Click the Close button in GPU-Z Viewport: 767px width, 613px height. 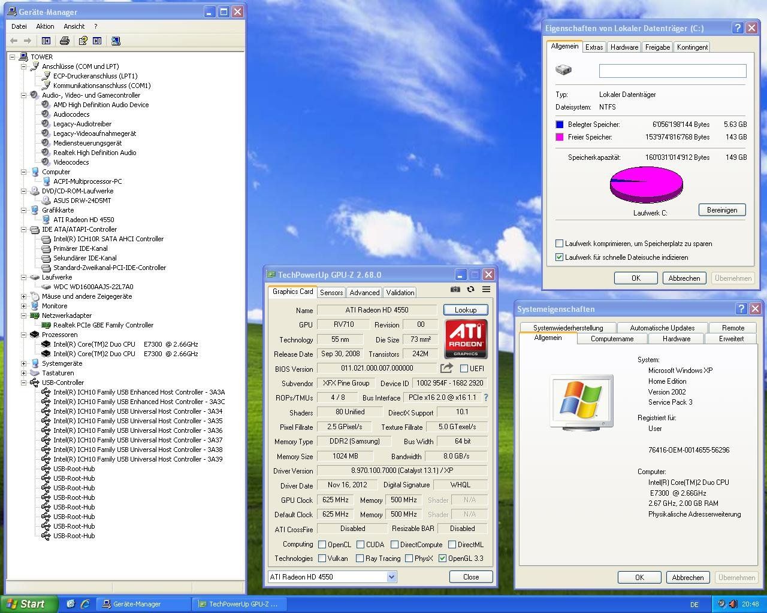[x=471, y=577]
